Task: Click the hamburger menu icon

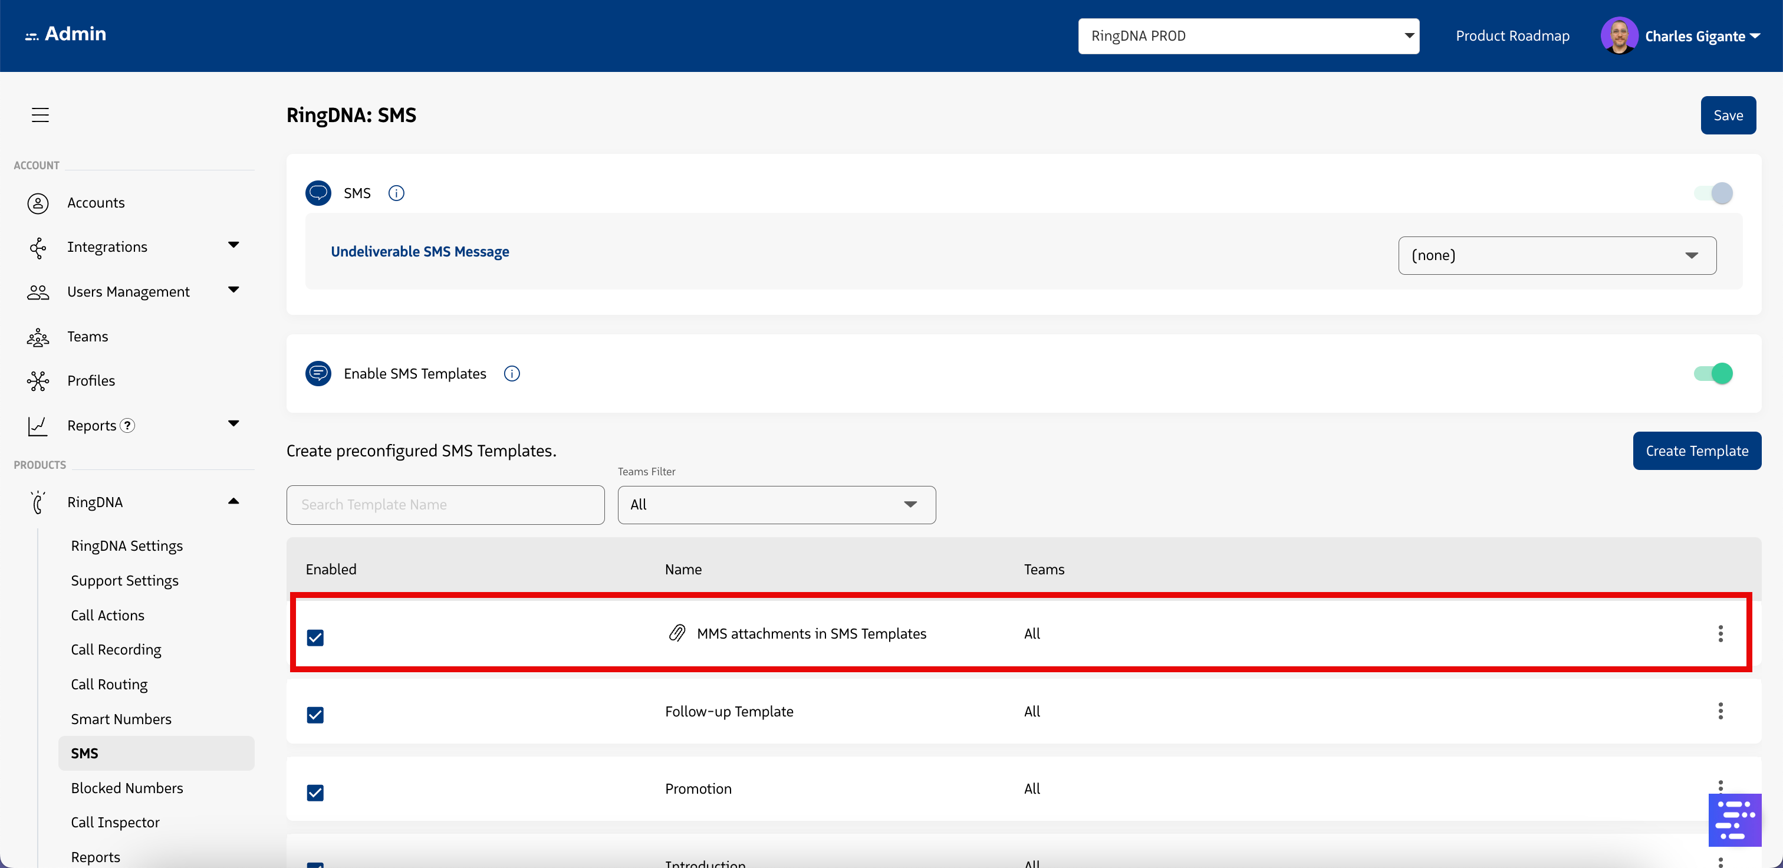Action: pos(40,115)
